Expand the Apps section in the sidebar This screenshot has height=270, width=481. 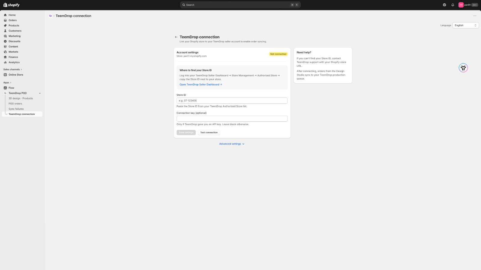coord(7,82)
